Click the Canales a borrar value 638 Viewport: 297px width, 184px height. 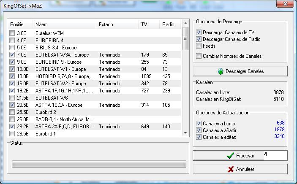click(281, 123)
